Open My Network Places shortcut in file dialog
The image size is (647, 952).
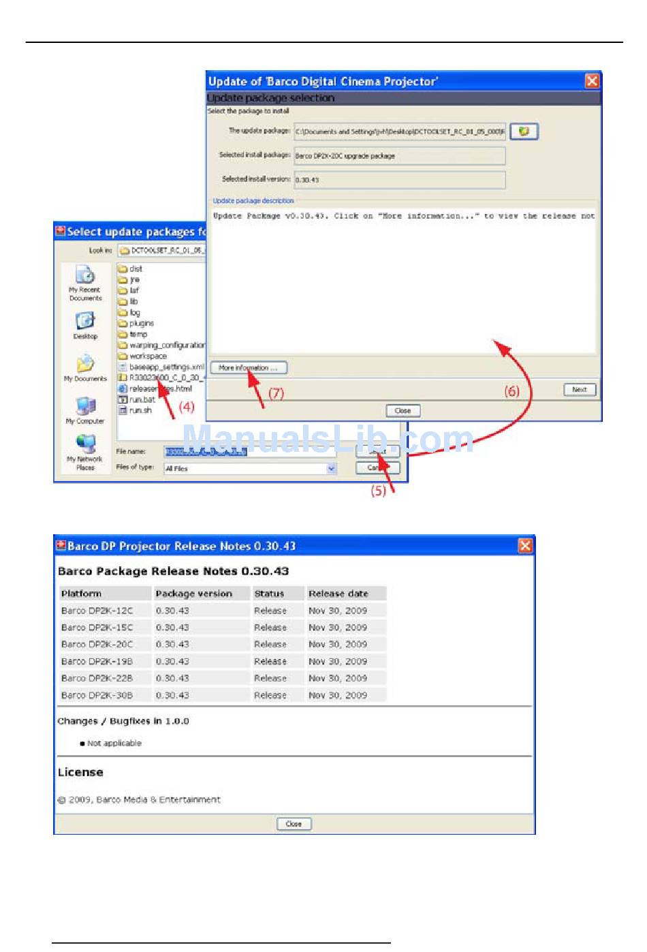[x=85, y=452]
